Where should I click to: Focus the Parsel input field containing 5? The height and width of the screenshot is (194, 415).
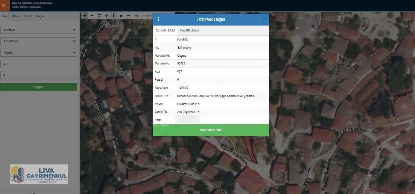(39, 75)
